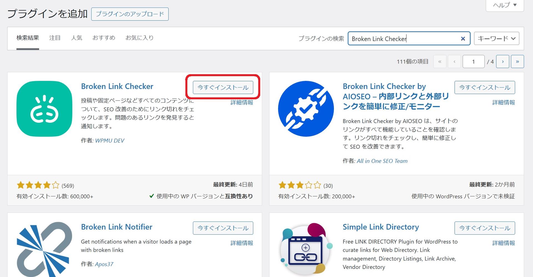
Task: Click the blue AIOSEO Broken Link Checker icon
Action: [306, 109]
